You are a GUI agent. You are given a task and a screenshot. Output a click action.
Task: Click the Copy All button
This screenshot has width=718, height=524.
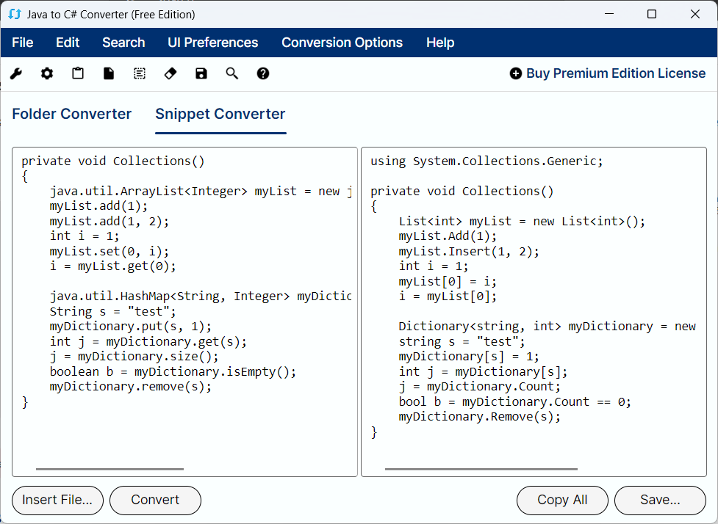[562, 500]
